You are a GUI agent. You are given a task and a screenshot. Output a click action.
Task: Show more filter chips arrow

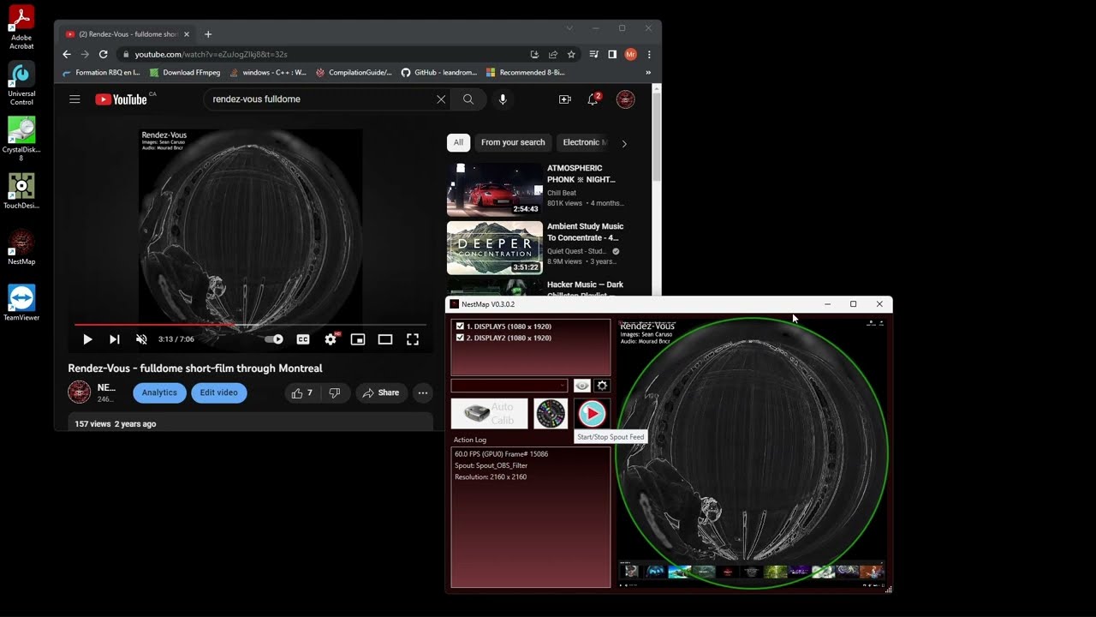[x=624, y=143]
